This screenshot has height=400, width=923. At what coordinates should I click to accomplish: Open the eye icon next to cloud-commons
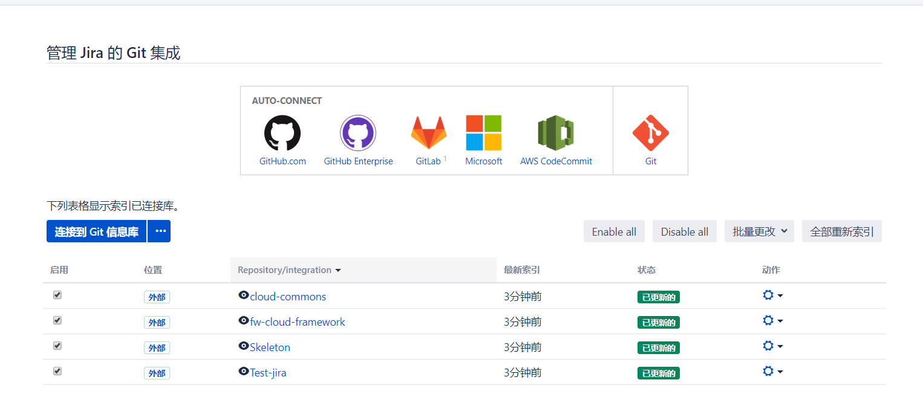pos(244,295)
